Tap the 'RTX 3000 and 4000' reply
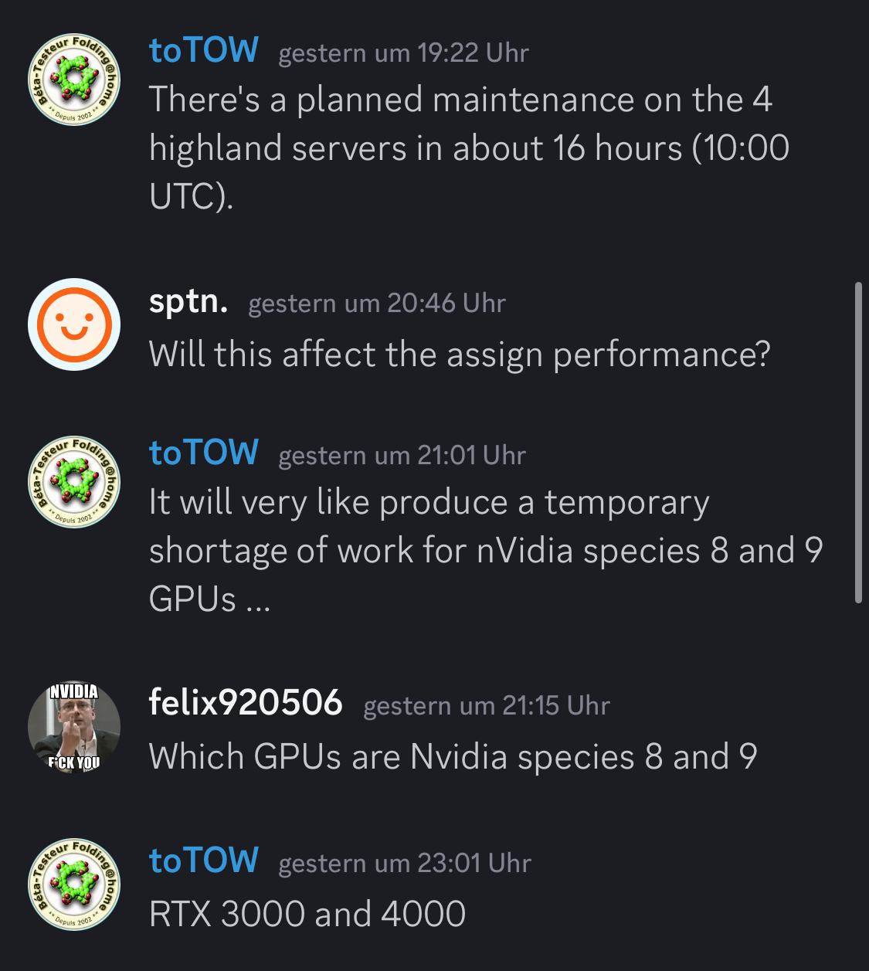869x971 pixels. [307, 914]
